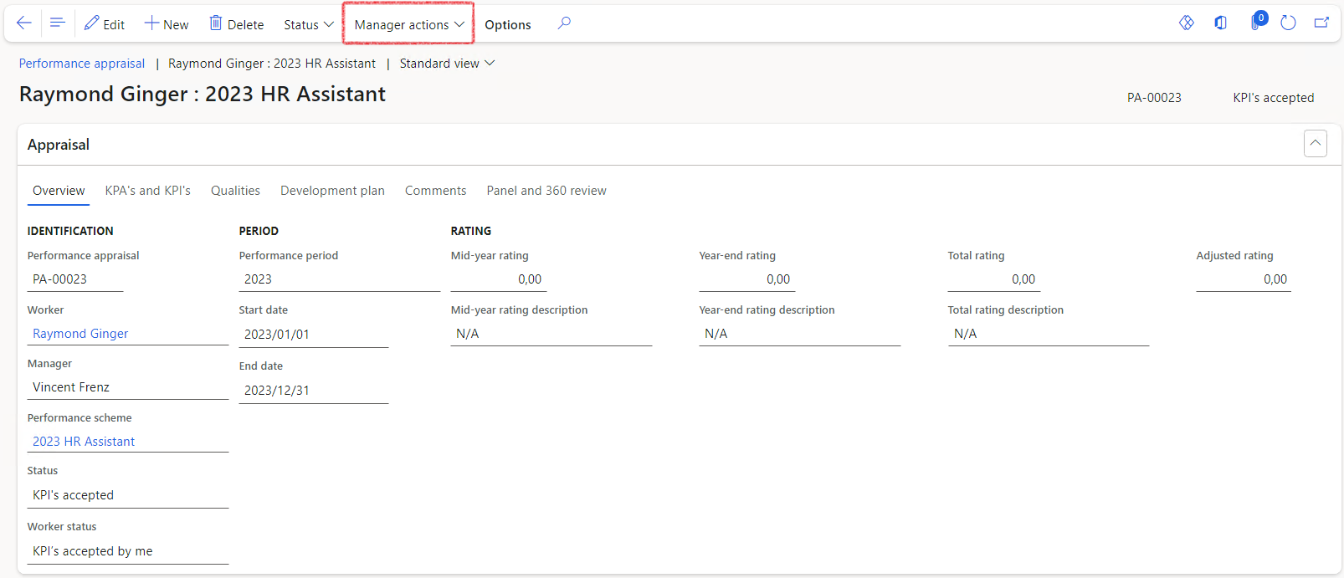Image resolution: width=1344 pixels, height=578 pixels.
Task: Open the 2023 HR Assistant scheme link
Action: [84, 442]
